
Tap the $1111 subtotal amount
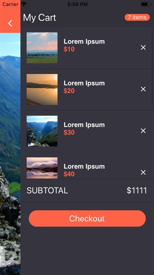tap(137, 191)
